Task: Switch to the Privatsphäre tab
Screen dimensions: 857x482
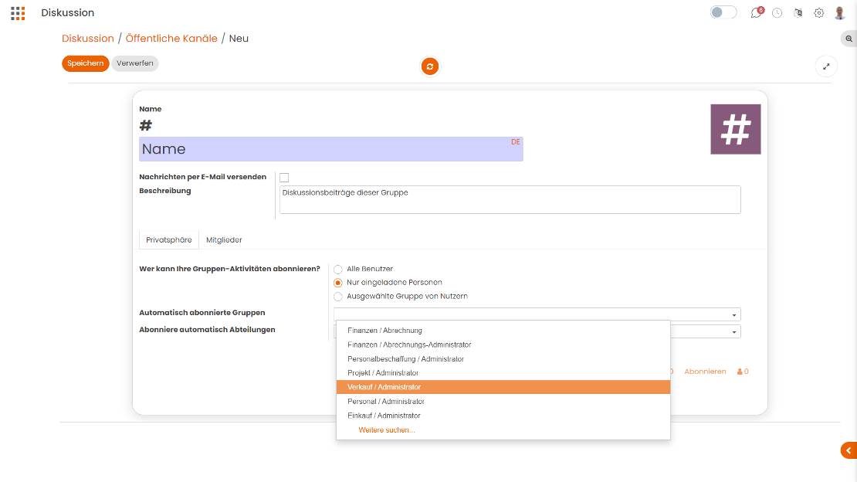Action: tap(169, 240)
